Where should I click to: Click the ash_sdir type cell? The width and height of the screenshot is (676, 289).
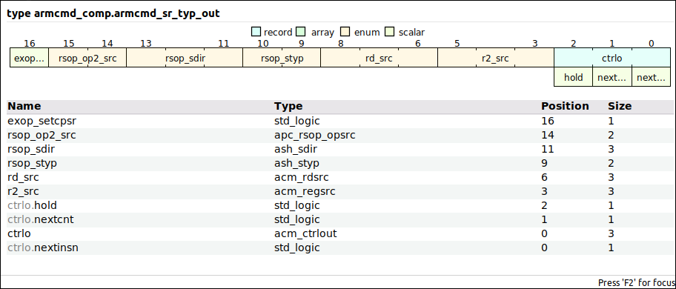(296, 150)
